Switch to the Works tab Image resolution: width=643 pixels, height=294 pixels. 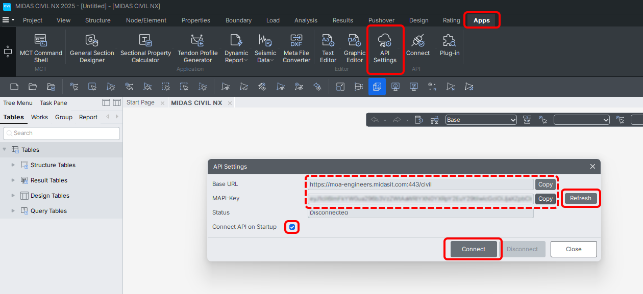pos(39,117)
